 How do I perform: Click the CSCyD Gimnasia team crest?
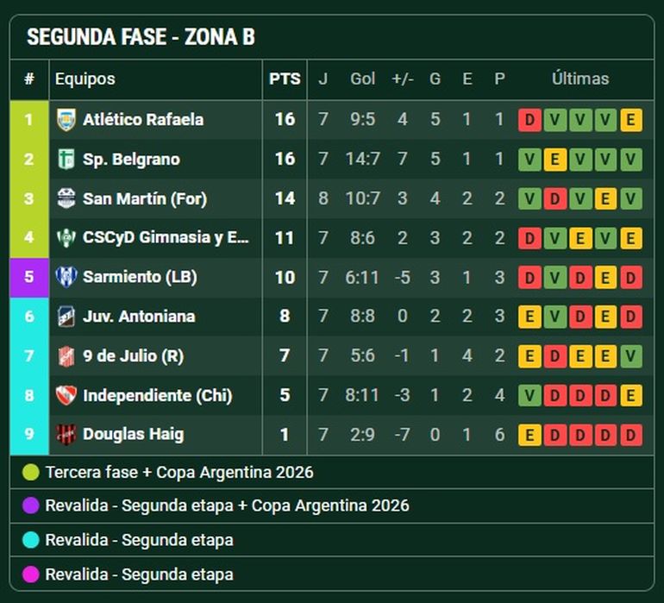(x=66, y=237)
